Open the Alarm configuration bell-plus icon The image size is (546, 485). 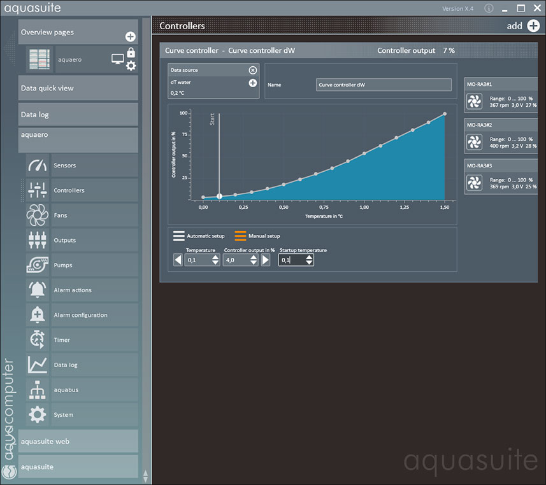click(x=37, y=315)
